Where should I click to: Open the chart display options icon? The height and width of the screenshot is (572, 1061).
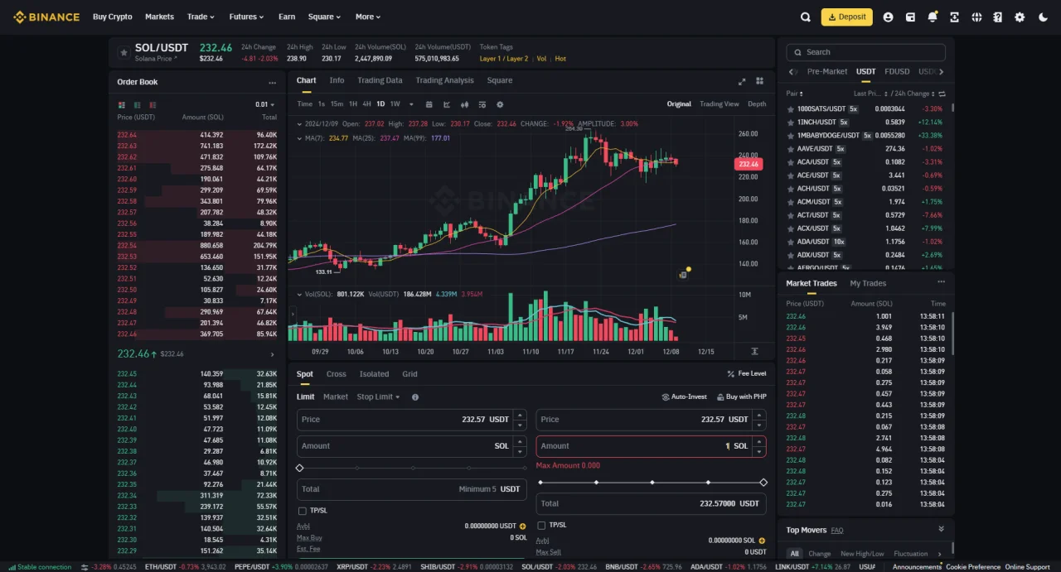tap(482, 104)
